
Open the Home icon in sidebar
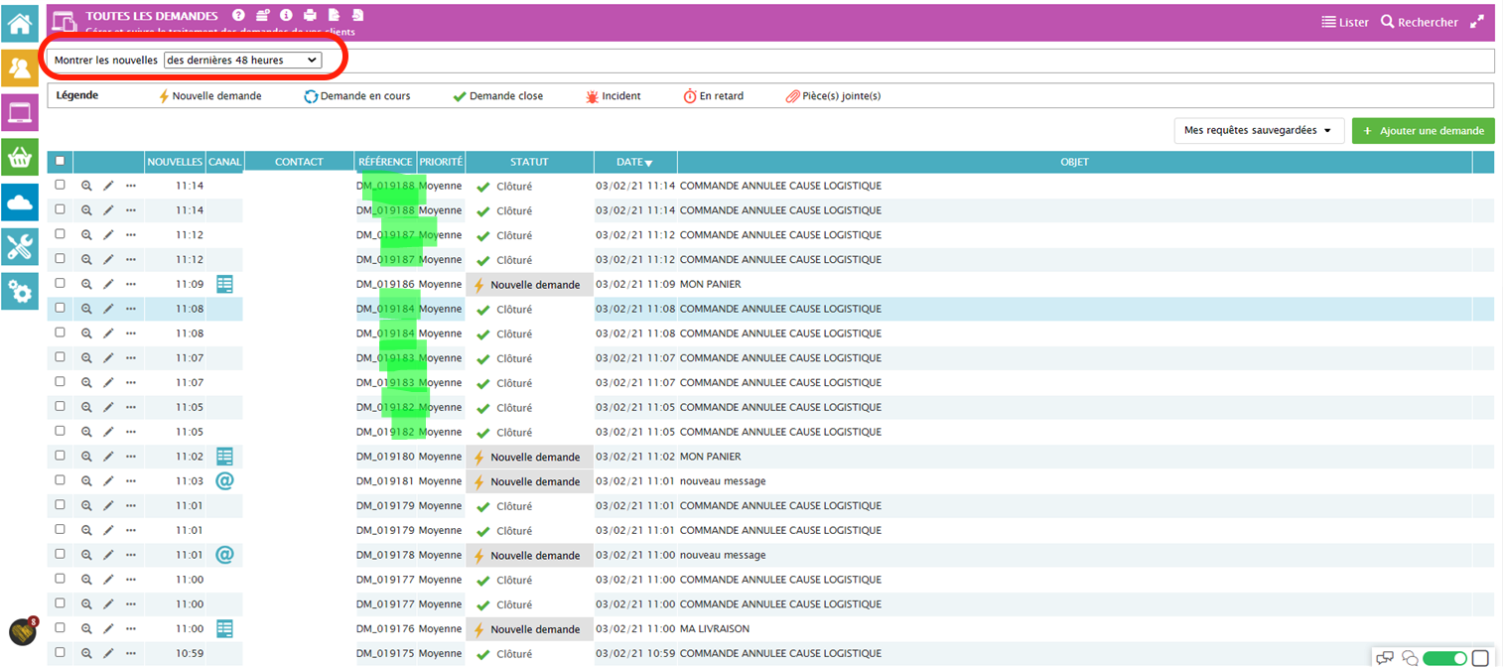20,23
